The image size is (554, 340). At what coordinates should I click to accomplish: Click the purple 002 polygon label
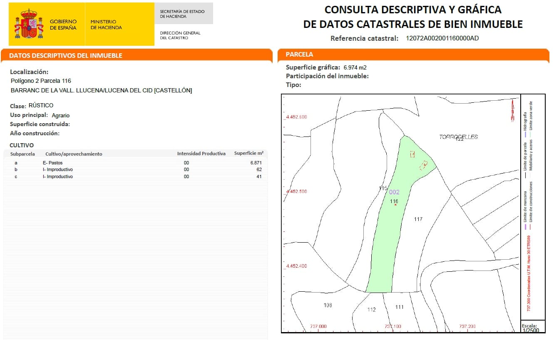394,192
